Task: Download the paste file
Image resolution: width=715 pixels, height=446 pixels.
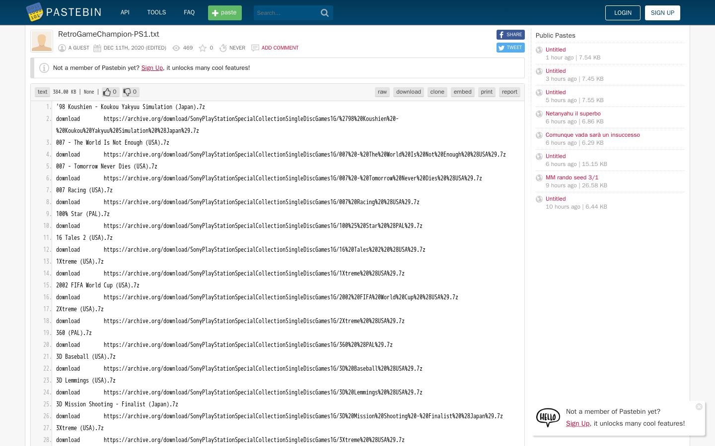Action: pos(409,92)
